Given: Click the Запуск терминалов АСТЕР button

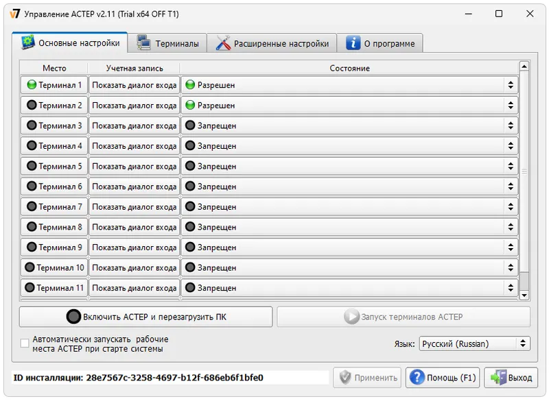Looking at the screenshot, I should [x=404, y=317].
